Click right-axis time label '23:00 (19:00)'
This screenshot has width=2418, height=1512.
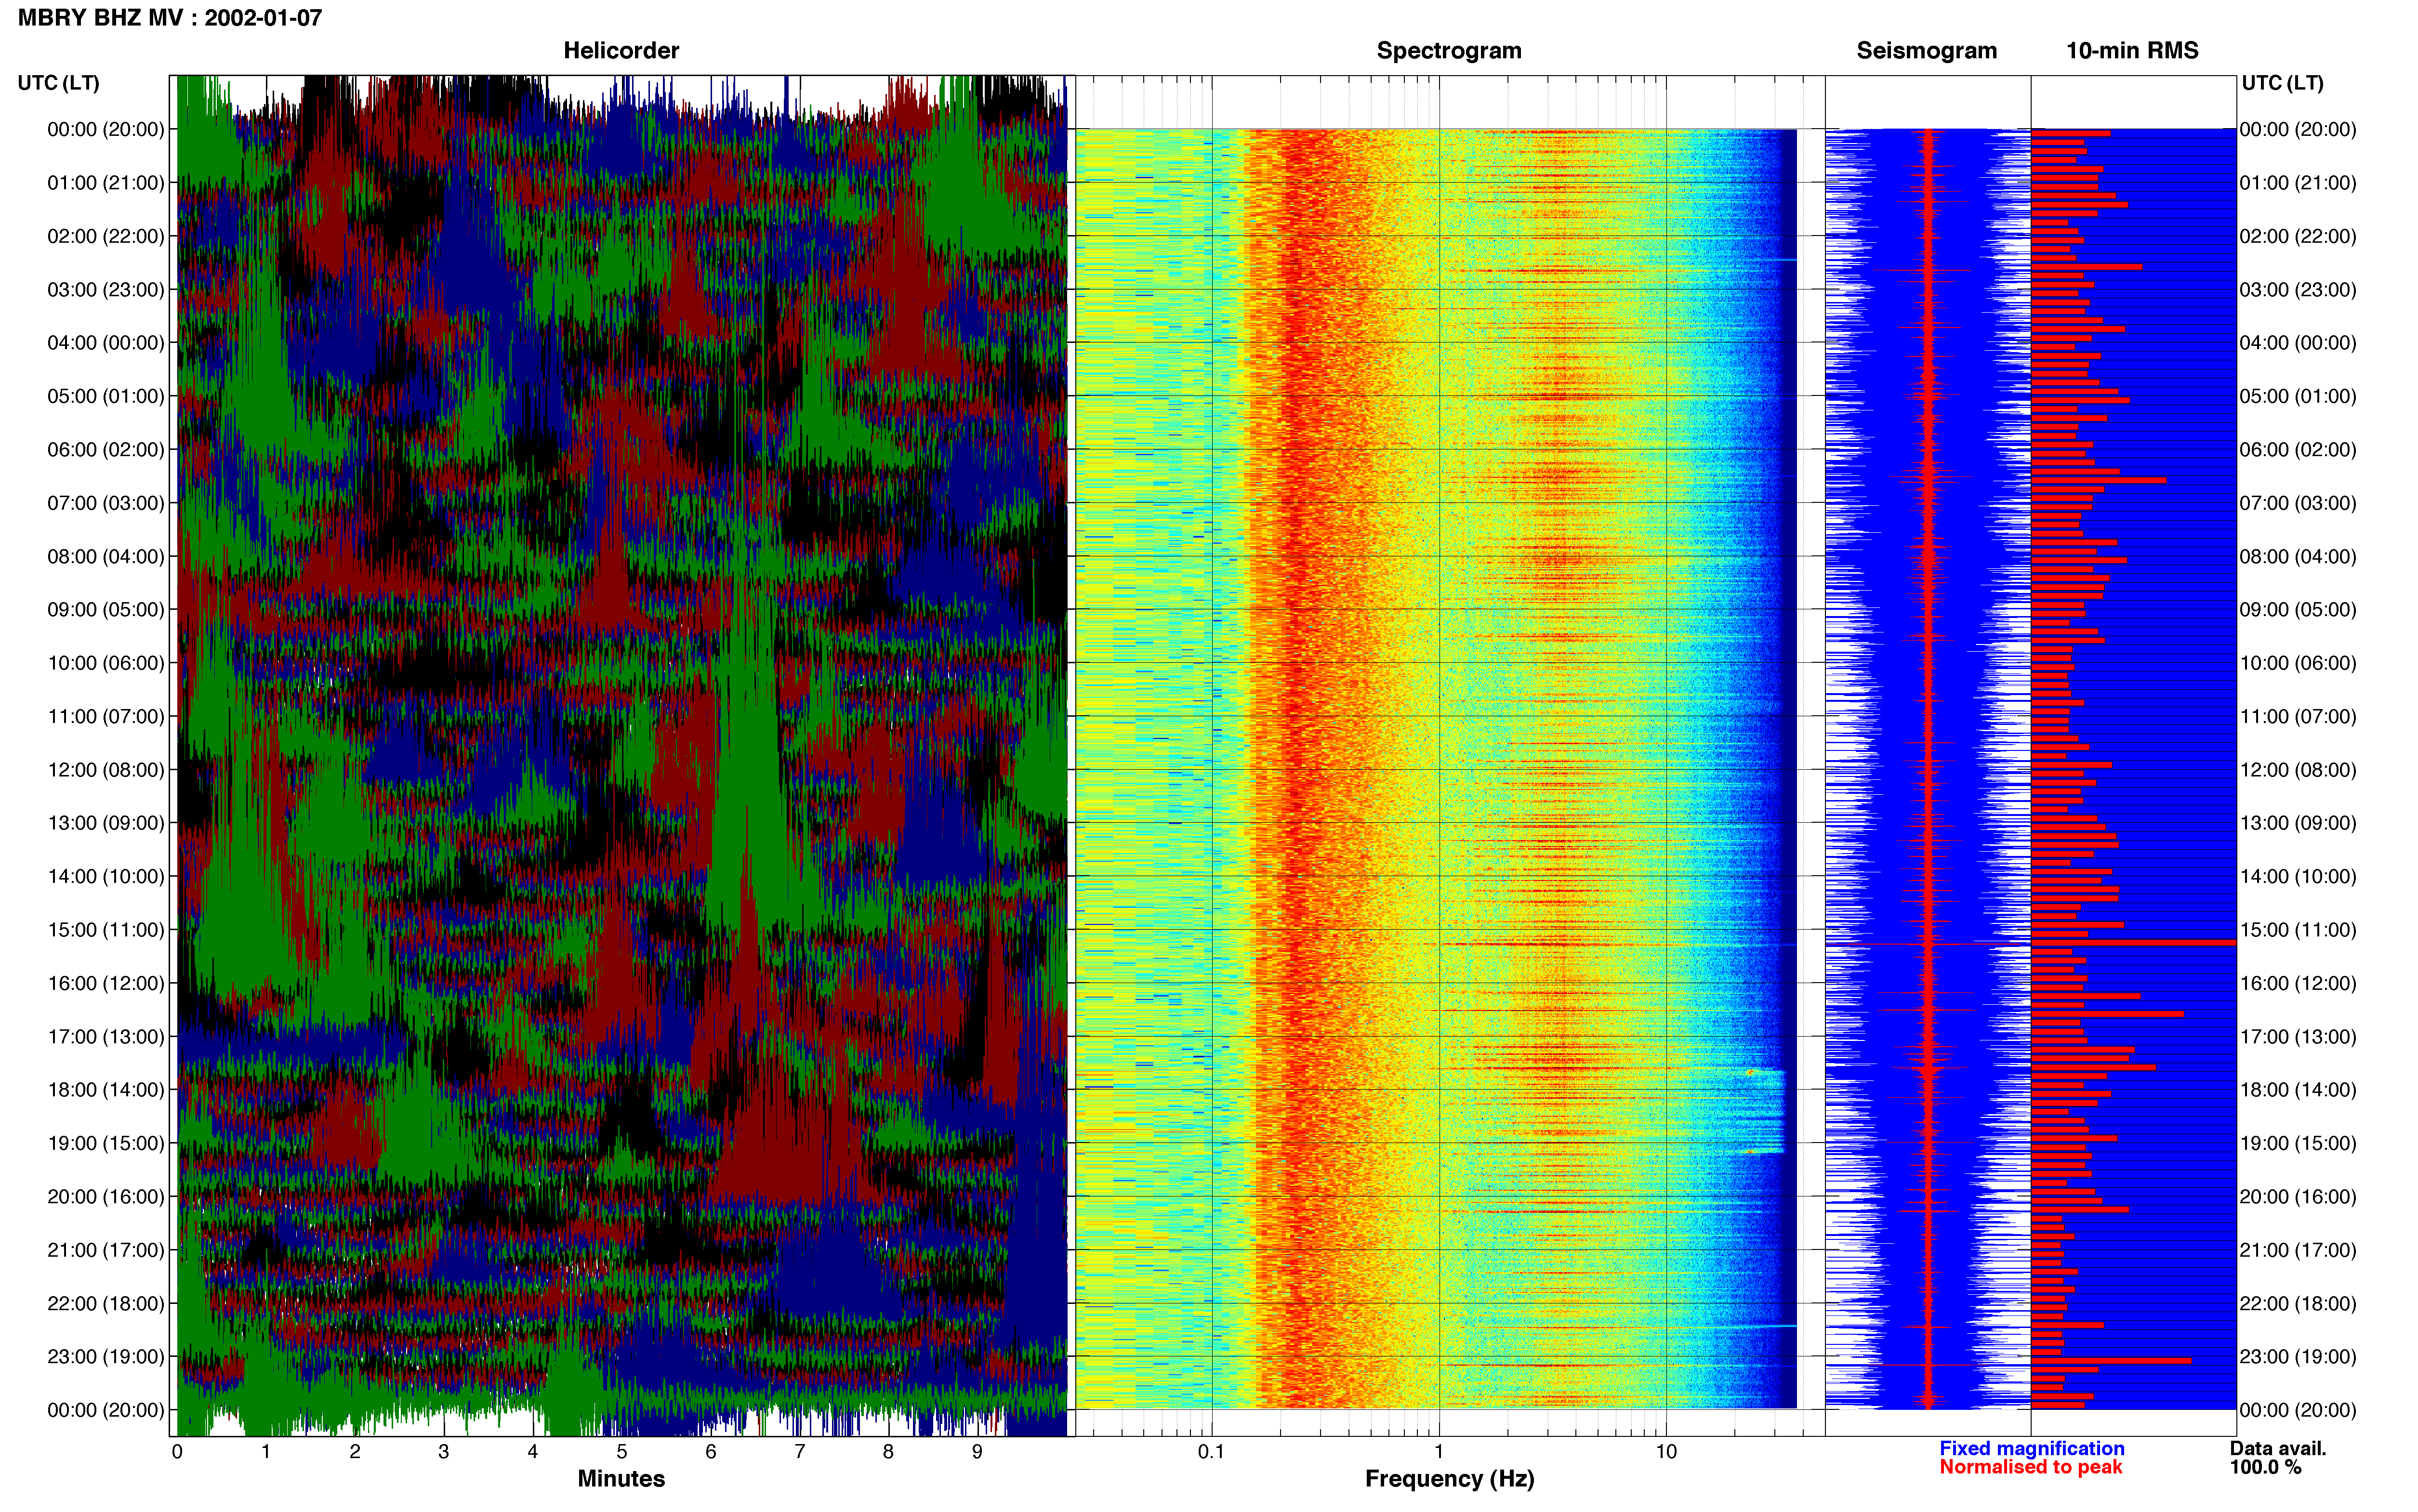pos(2298,1357)
